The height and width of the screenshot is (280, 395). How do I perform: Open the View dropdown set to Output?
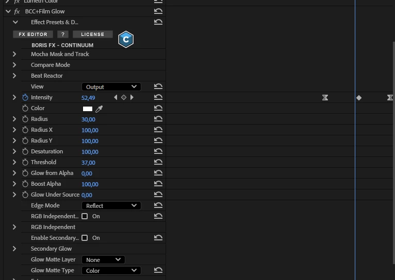pyautogui.click(x=111, y=86)
